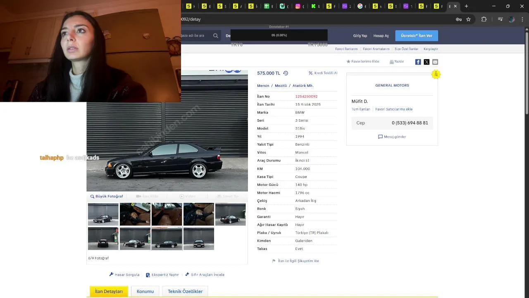Screen dimensions: 529x298
Task: Open the highlighted eighth photo thumbnail
Action: 167,238
